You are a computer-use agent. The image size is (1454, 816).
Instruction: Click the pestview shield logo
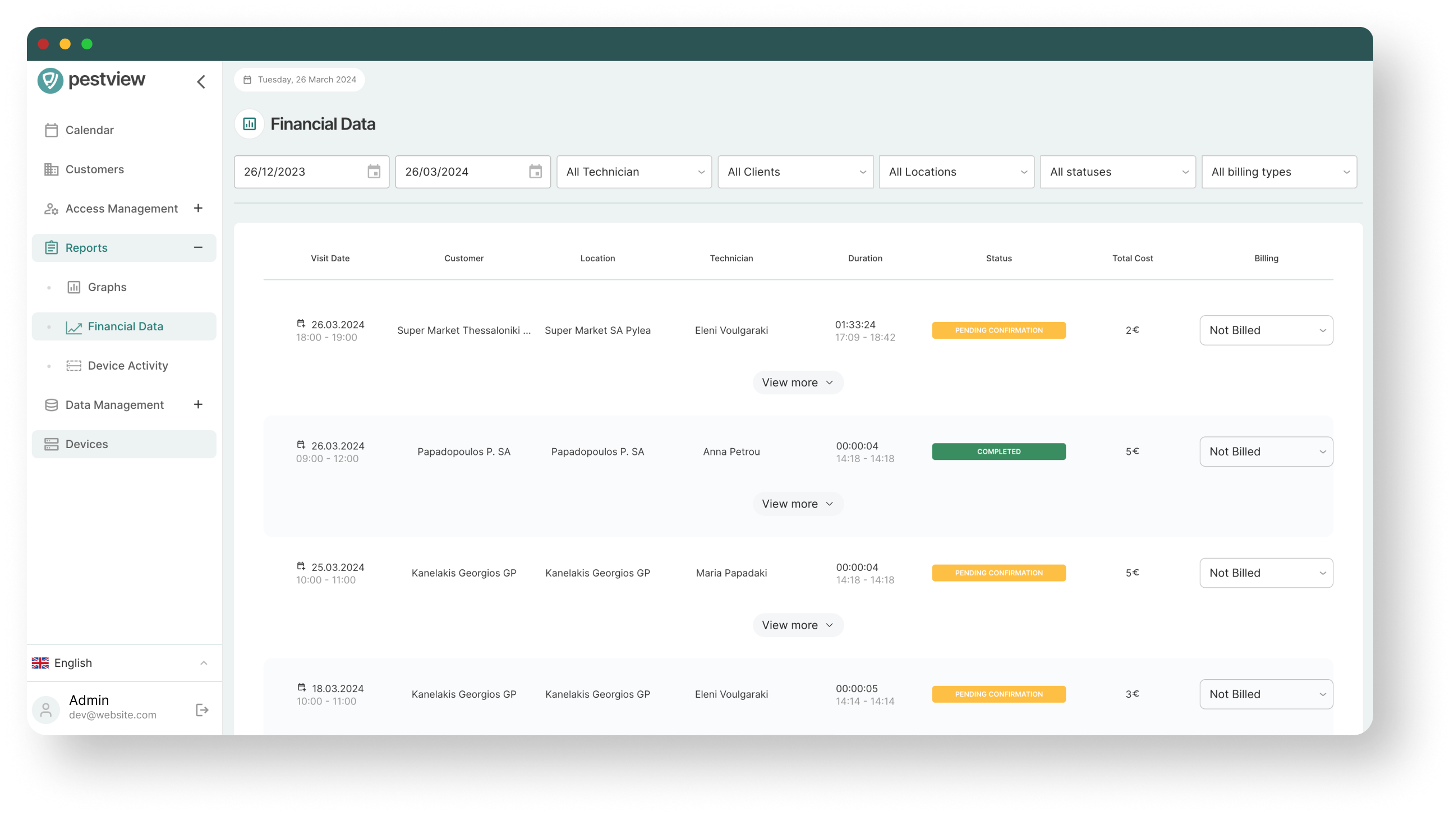pos(50,80)
